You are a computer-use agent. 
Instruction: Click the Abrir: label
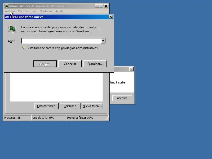[11, 41]
